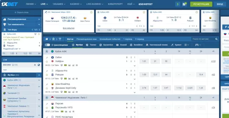Open the LIVE menu

pyautogui.click(x=44, y=4)
